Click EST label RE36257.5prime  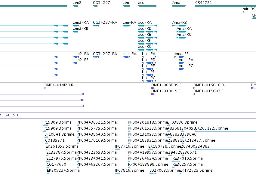pos(188,164)
